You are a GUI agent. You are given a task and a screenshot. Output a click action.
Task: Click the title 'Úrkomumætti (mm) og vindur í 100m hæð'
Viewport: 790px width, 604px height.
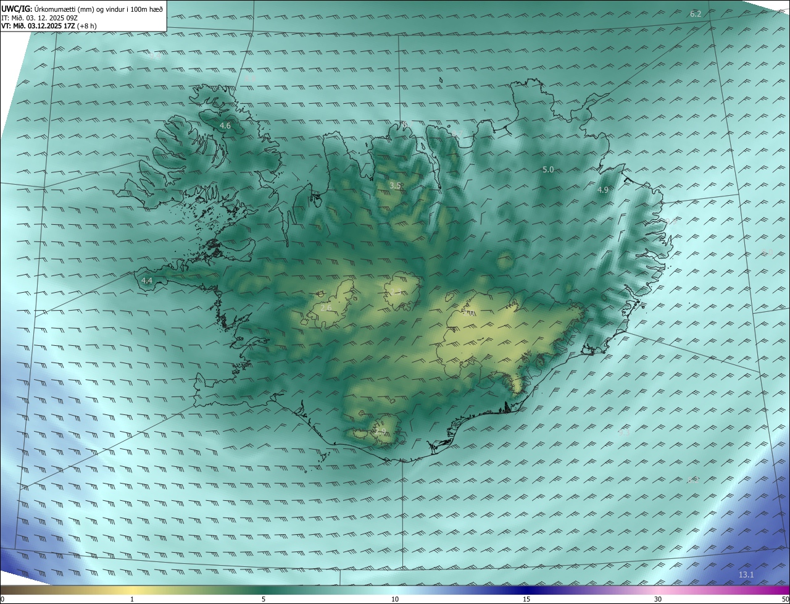[98, 9]
